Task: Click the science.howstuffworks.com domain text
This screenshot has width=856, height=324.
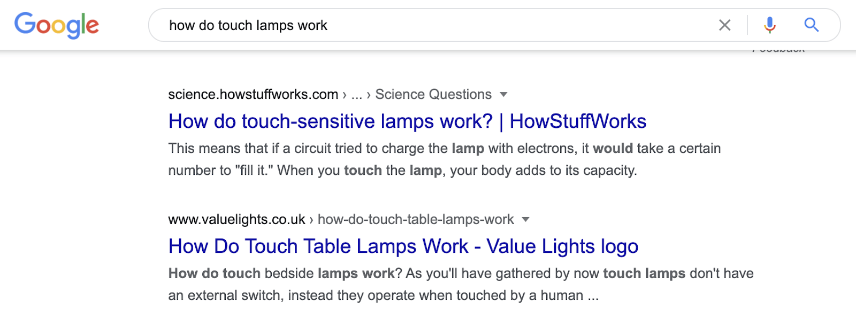Action: pos(253,95)
